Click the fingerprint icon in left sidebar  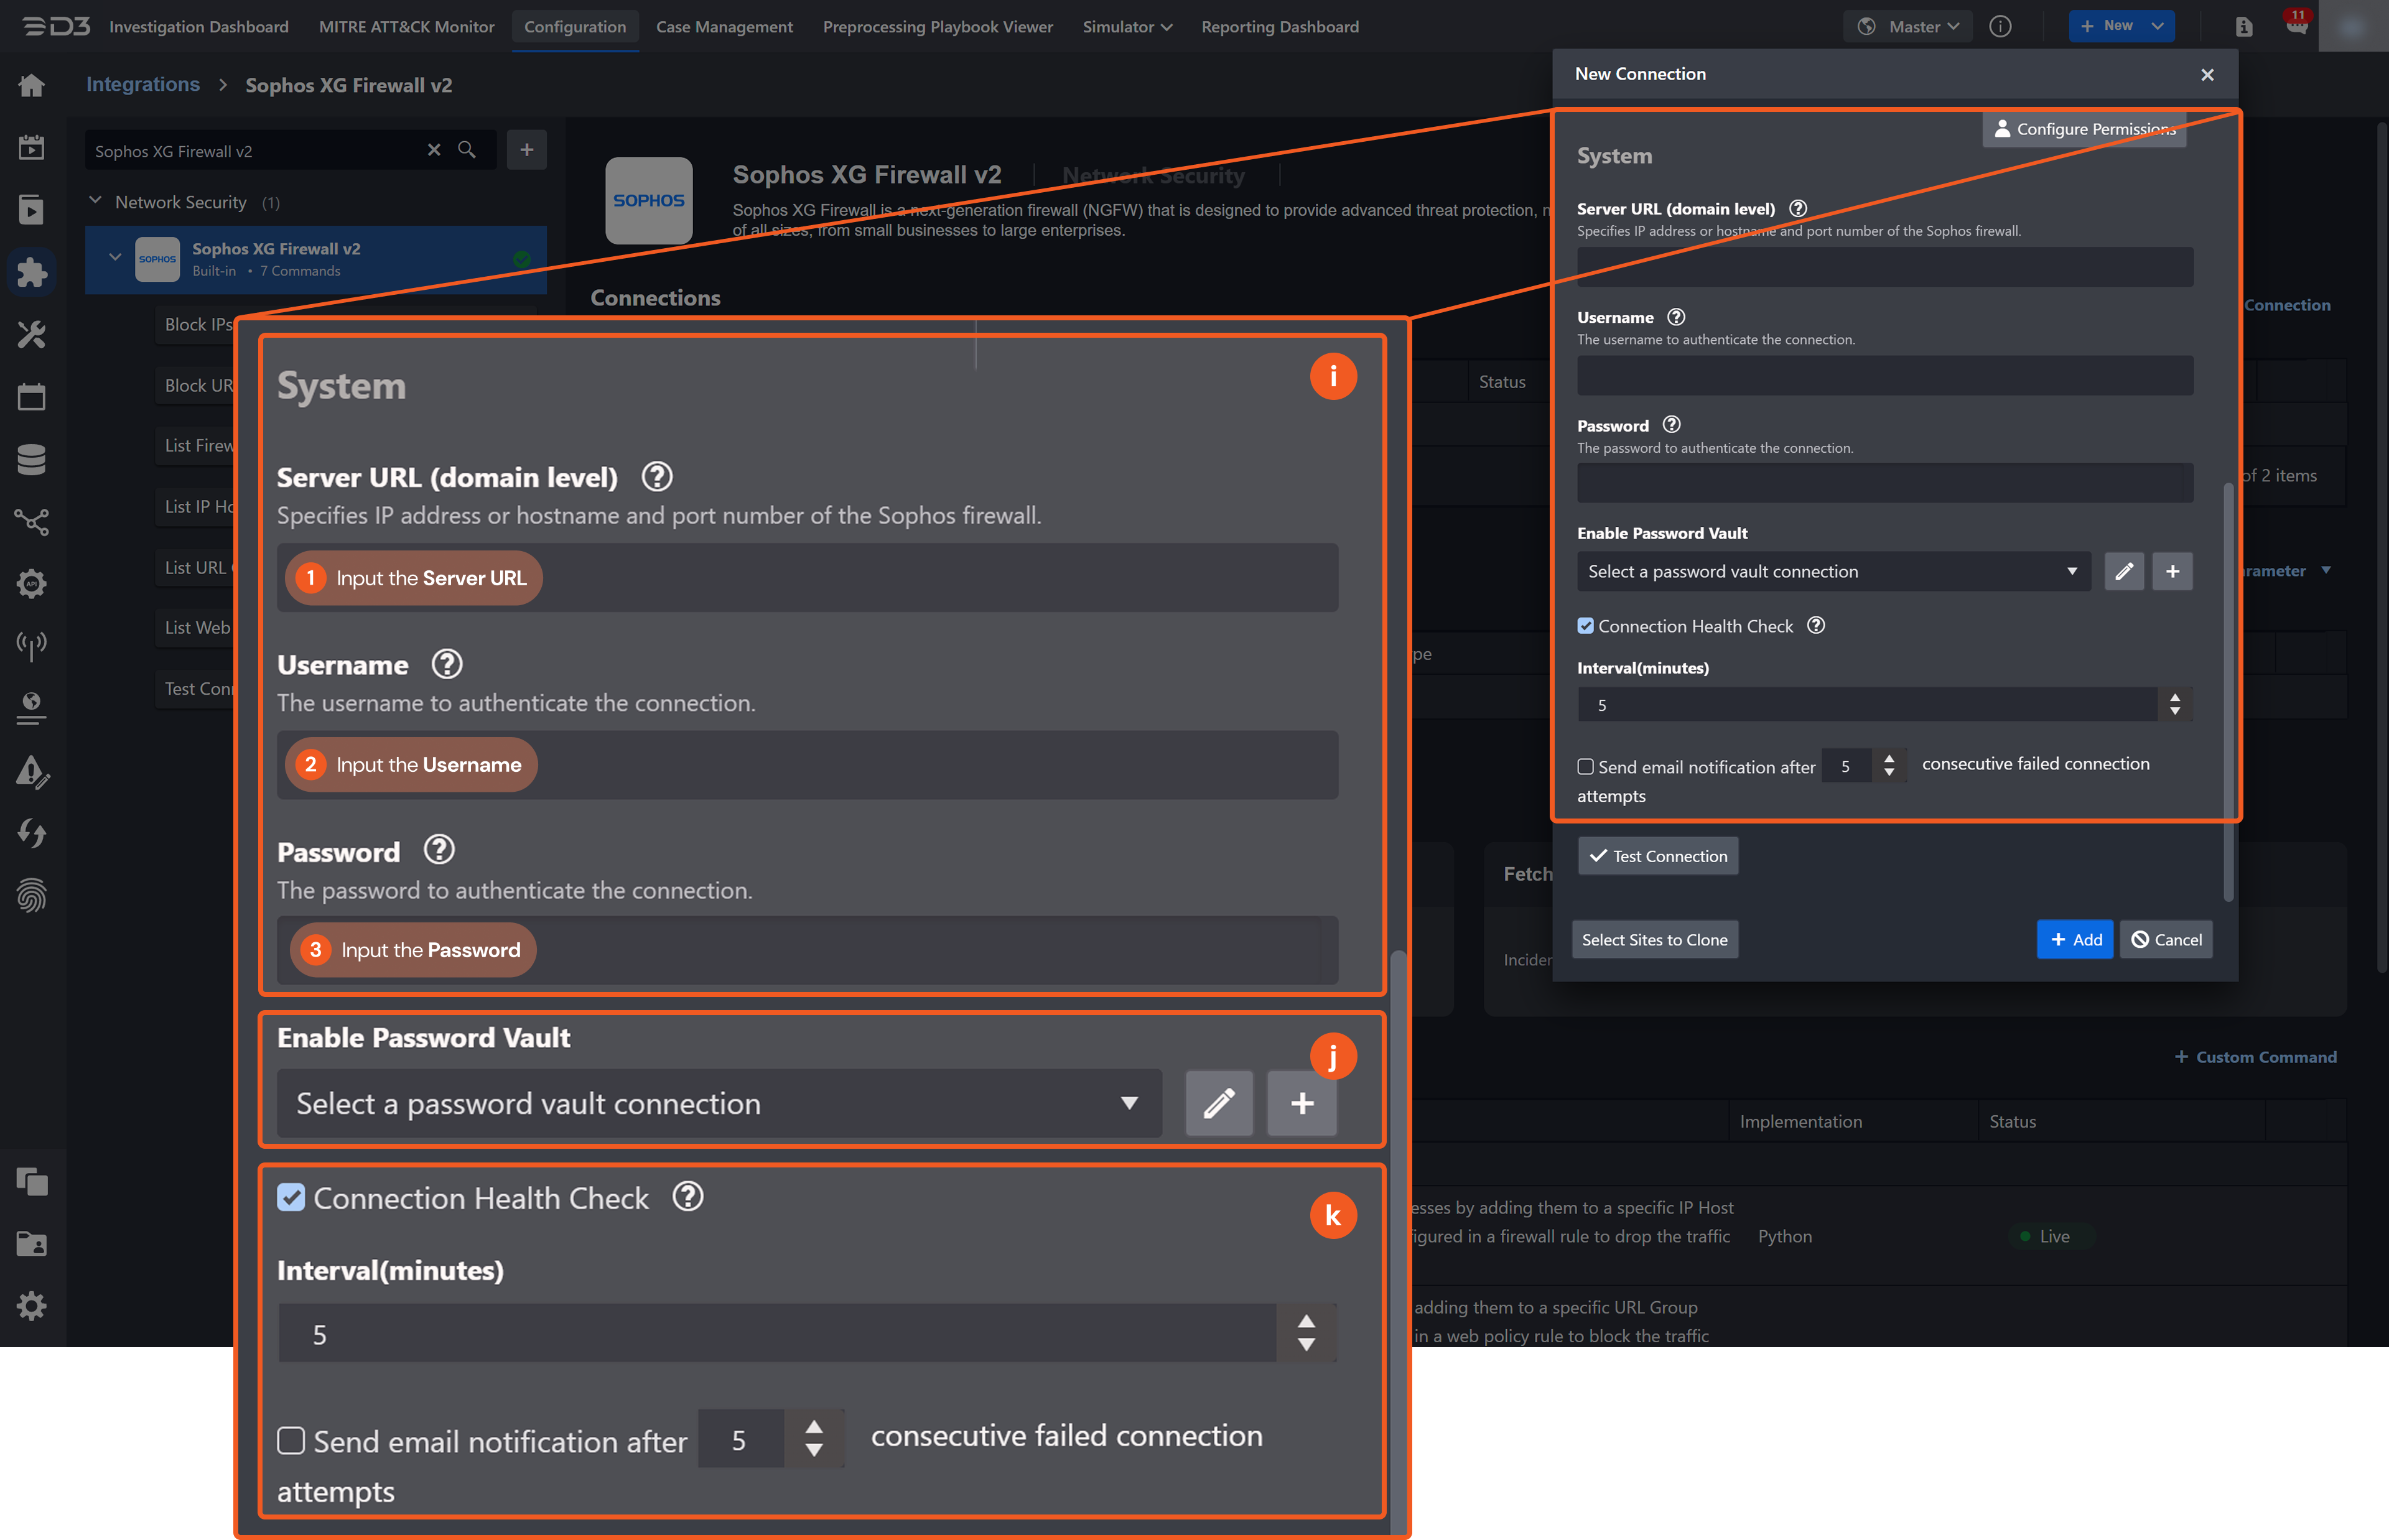point(31,895)
